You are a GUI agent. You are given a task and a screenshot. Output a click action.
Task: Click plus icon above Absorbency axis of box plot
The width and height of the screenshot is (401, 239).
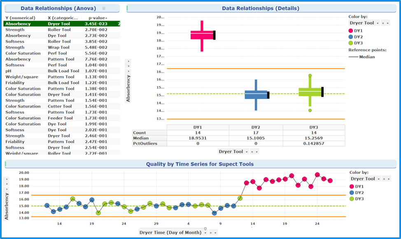tap(128, 66)
